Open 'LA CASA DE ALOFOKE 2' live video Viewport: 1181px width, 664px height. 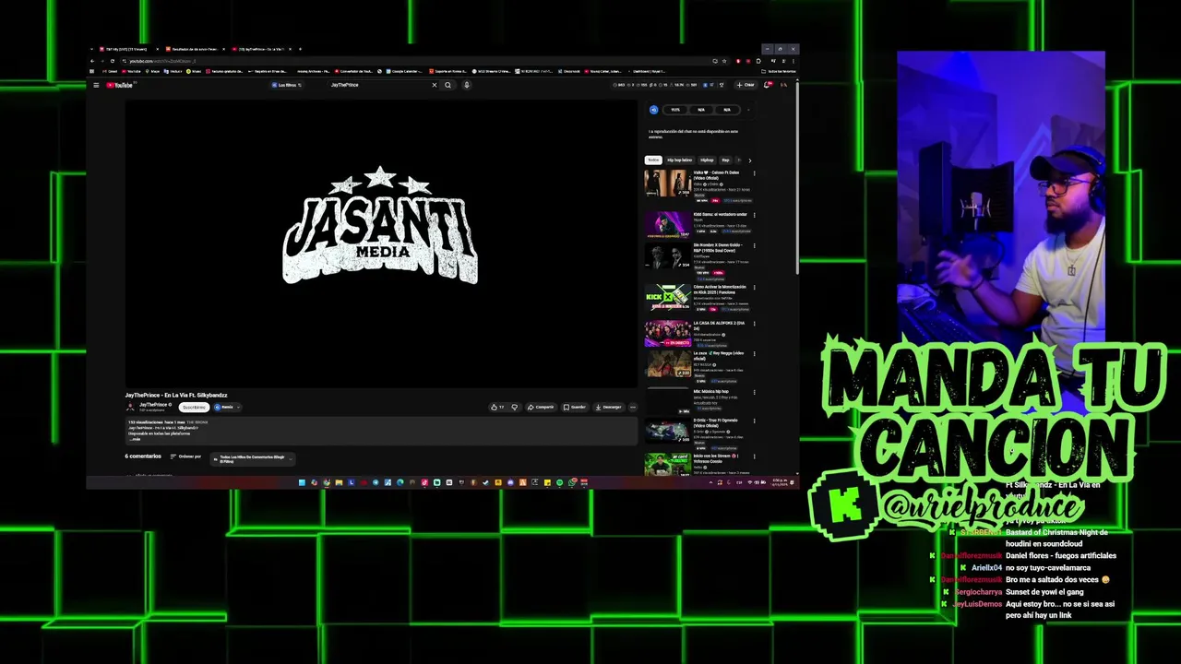[667, 333]
